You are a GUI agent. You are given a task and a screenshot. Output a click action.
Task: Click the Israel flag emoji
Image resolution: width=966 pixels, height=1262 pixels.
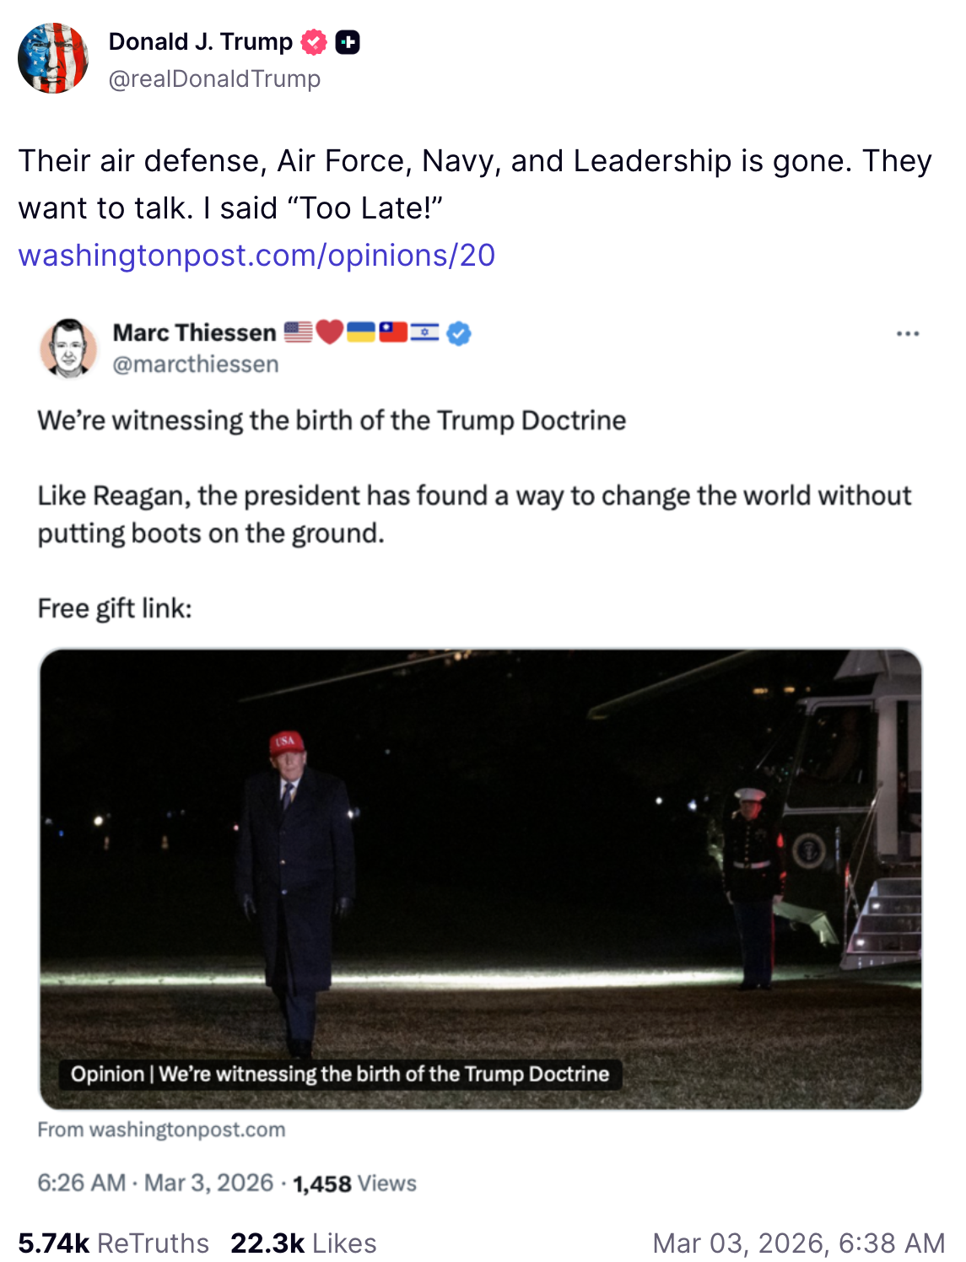(424, 332)
